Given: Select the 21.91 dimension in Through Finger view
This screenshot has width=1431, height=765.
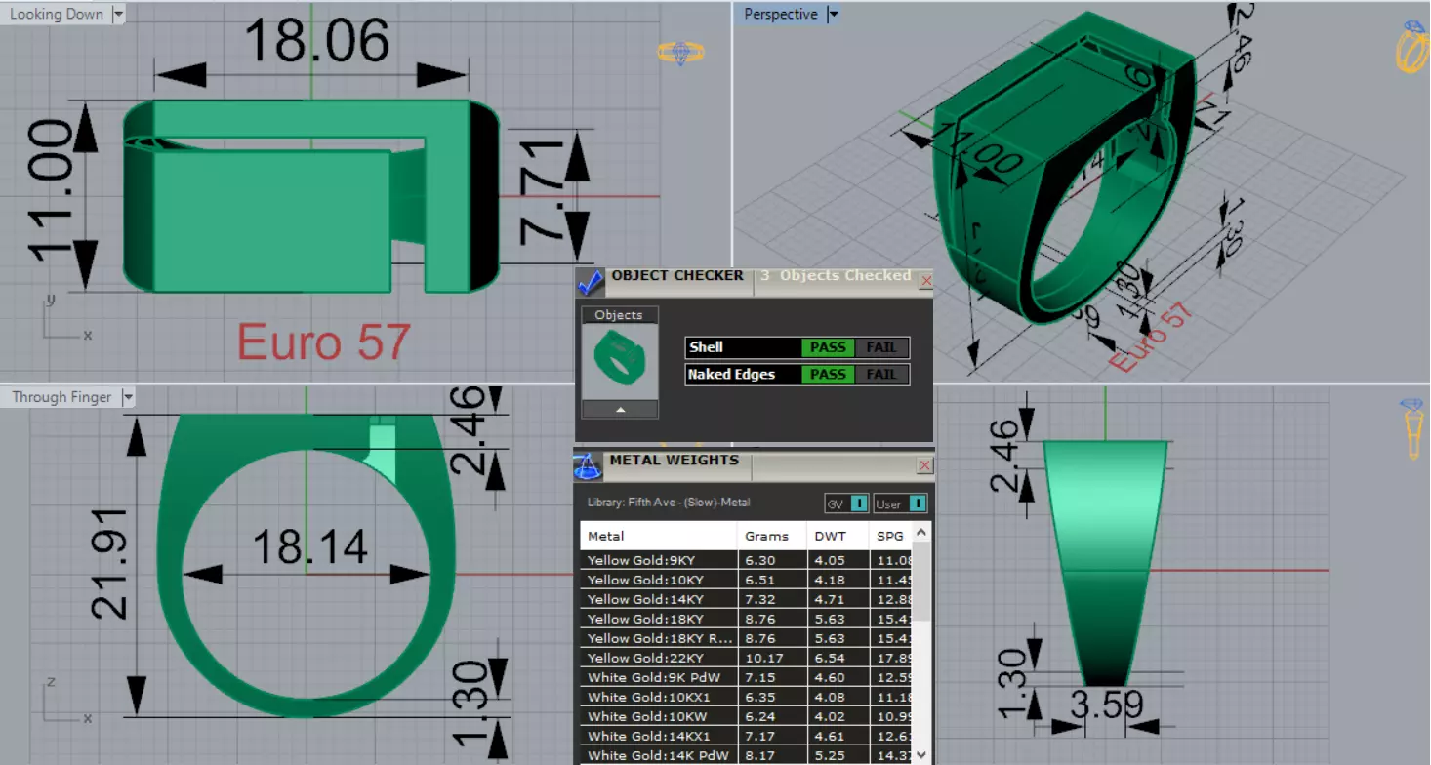Looking at the screenshot, I should point(109,563).
